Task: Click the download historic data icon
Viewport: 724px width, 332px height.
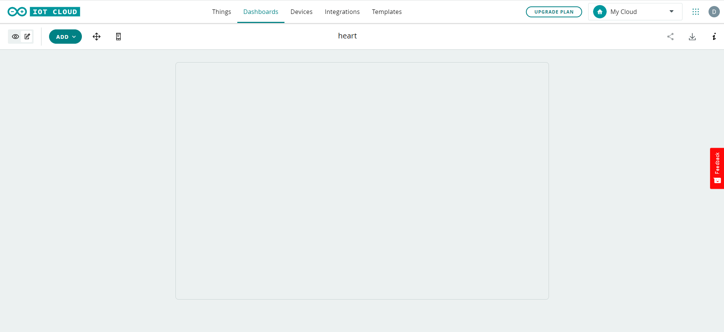Action: coord(692,37)
